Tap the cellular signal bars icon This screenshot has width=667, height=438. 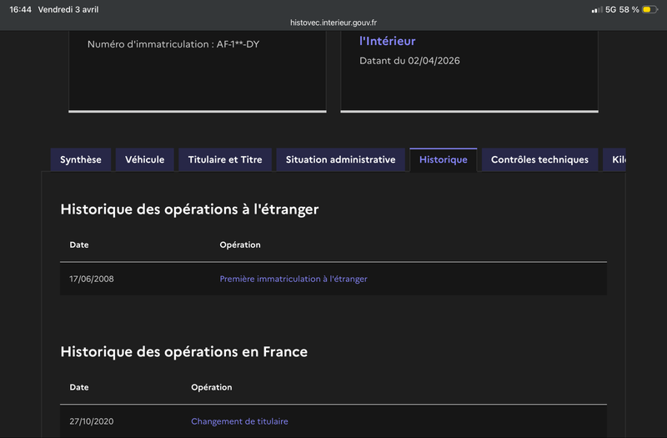click(596, 9)
